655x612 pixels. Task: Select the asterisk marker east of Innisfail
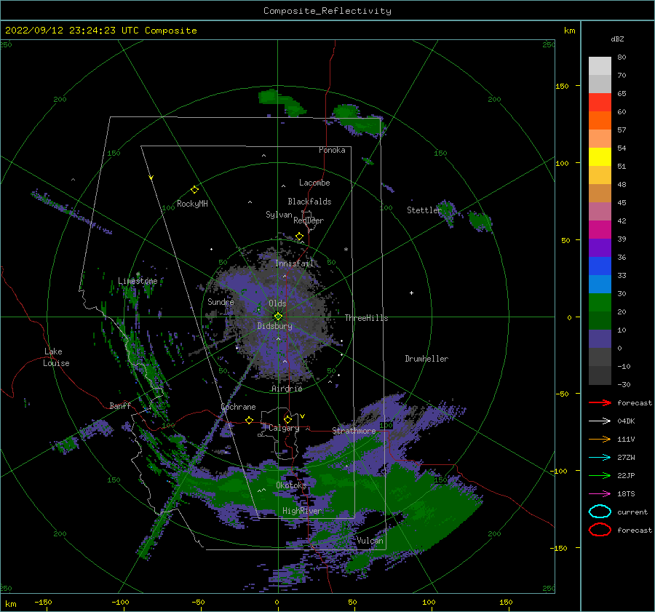(346, 250)
